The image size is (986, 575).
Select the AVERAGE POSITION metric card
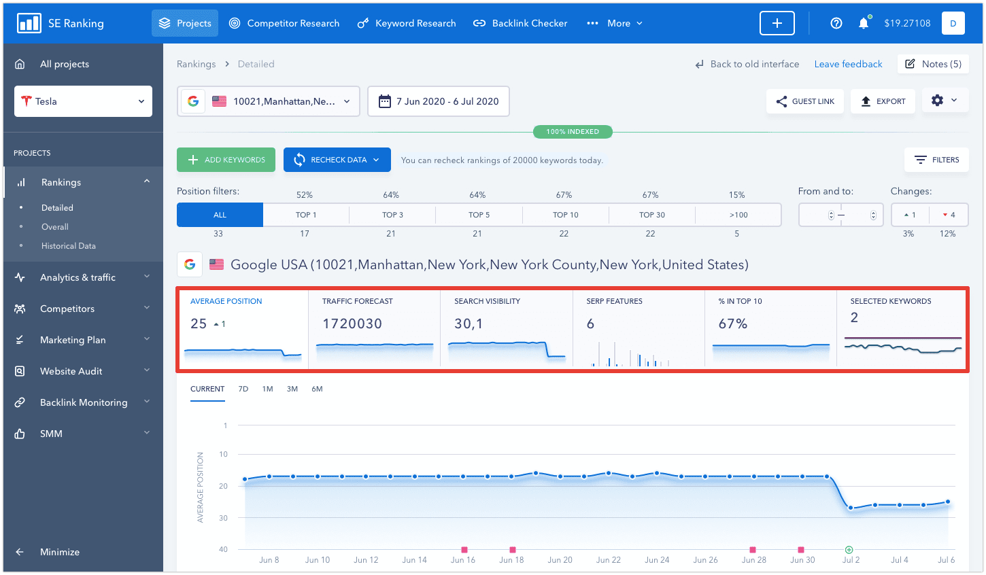click(243, 330)
